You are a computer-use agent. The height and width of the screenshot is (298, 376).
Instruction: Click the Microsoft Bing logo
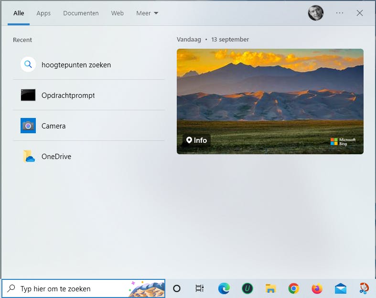click(343, 141)
